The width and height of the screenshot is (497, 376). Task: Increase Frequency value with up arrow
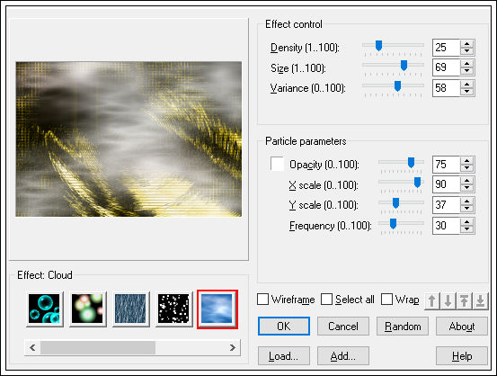(x=466, y=222)
